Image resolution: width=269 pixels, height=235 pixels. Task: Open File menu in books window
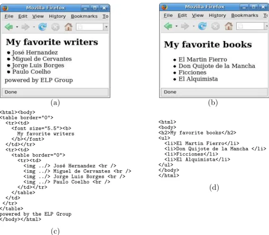pyautogui.click(x=168, y=16)
